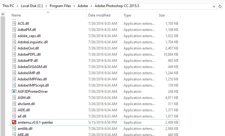The height and width of the screenshot is (136, 225).
Task: Sort by Date modified column header
Action: coord(99,15)
